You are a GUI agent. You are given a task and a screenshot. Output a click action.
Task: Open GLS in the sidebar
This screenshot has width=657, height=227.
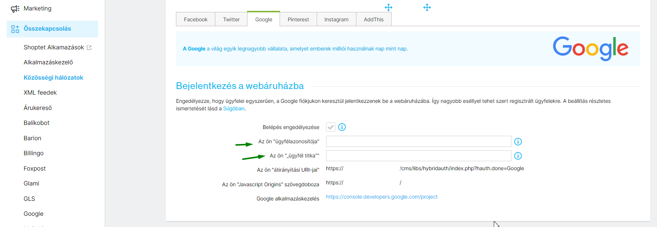pos(29,199)
